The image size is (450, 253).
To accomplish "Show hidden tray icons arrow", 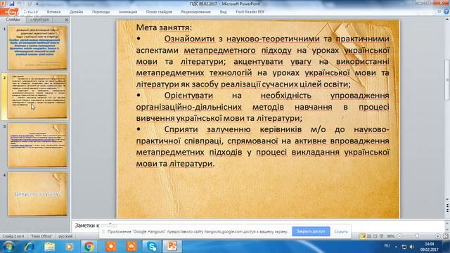I will click(x=396, y=247).
